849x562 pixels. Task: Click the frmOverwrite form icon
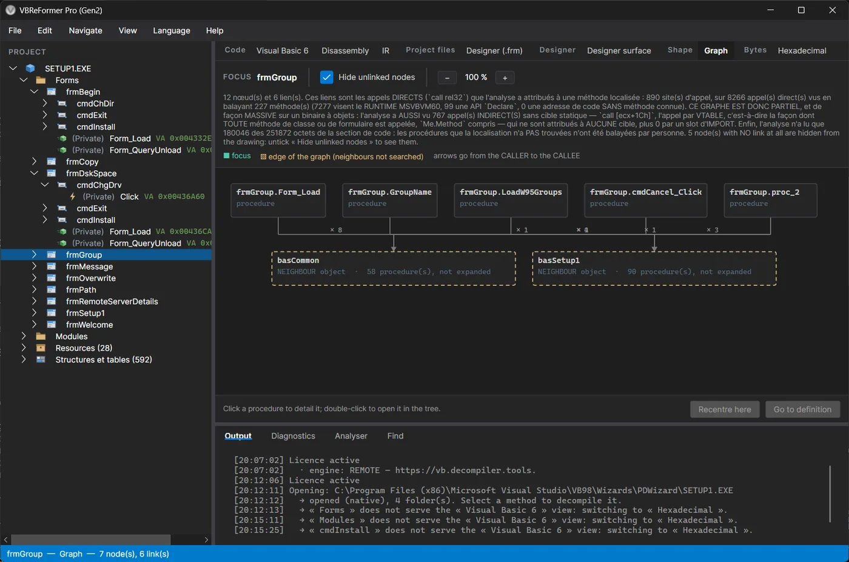[x=52, y=278]
